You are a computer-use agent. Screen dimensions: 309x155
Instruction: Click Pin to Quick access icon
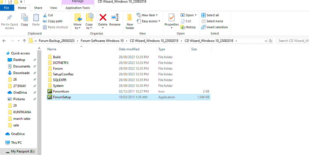tap(9, 18)
